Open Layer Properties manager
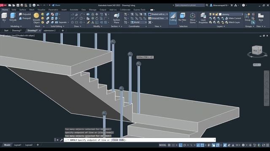This screenshot has width=270, height=151. tap(203, 18)
